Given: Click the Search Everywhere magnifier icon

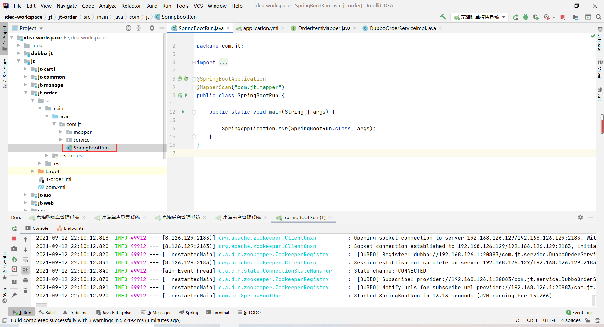Looking at the screenshot, I should 599,17.
